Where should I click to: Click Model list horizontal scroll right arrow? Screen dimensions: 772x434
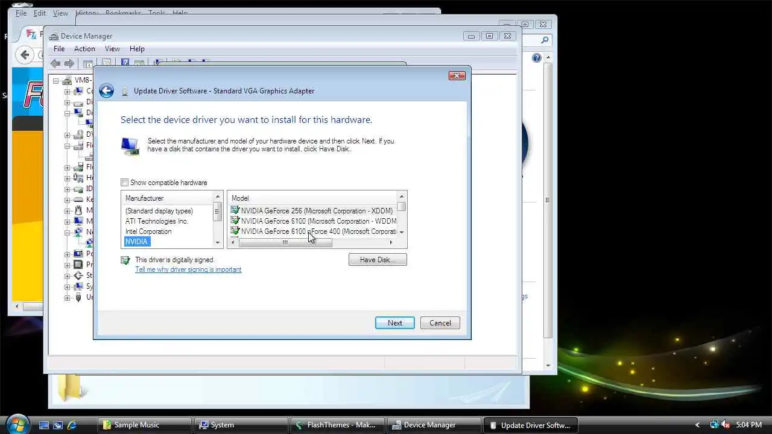391,243
